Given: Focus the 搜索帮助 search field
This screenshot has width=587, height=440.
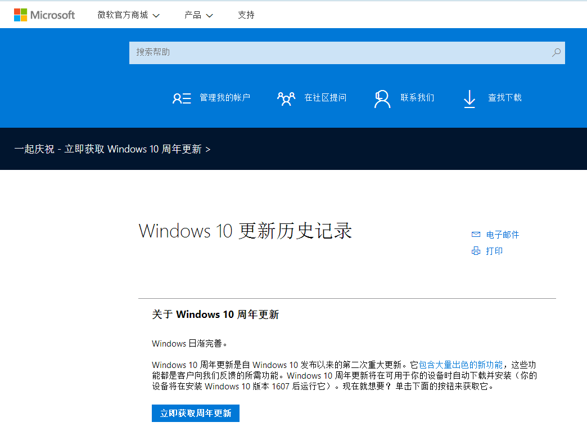Looking at the screenshot, I should click(x=347, y=53).
